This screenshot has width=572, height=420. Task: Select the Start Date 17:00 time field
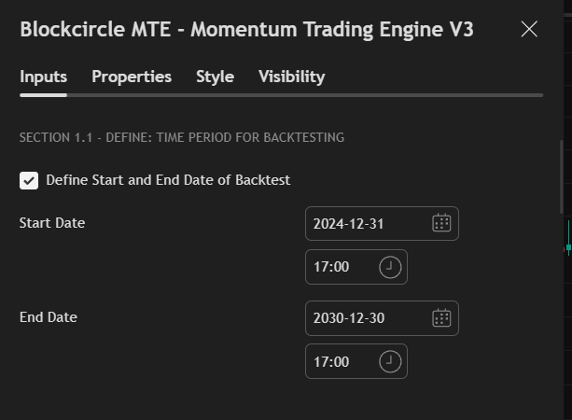[x=341, y=267]
